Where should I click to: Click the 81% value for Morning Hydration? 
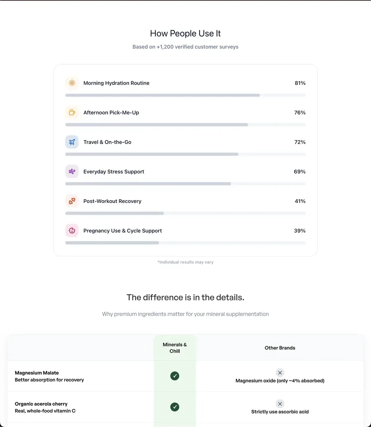pos(300,83)
